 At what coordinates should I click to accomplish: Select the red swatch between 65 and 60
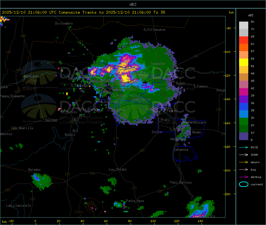(244, 40)
